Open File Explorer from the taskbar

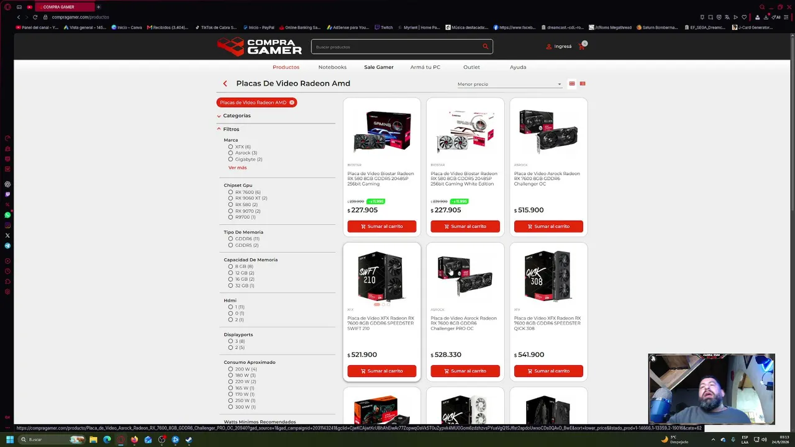click(x=93, y=440)
